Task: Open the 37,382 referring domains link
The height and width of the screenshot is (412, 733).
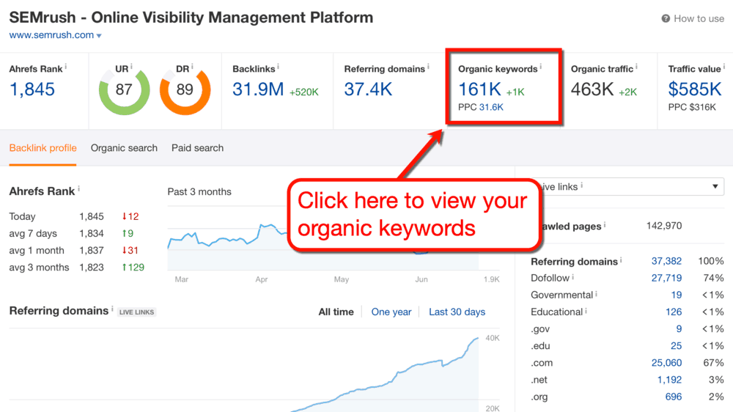Action: (x=666, y=261)
